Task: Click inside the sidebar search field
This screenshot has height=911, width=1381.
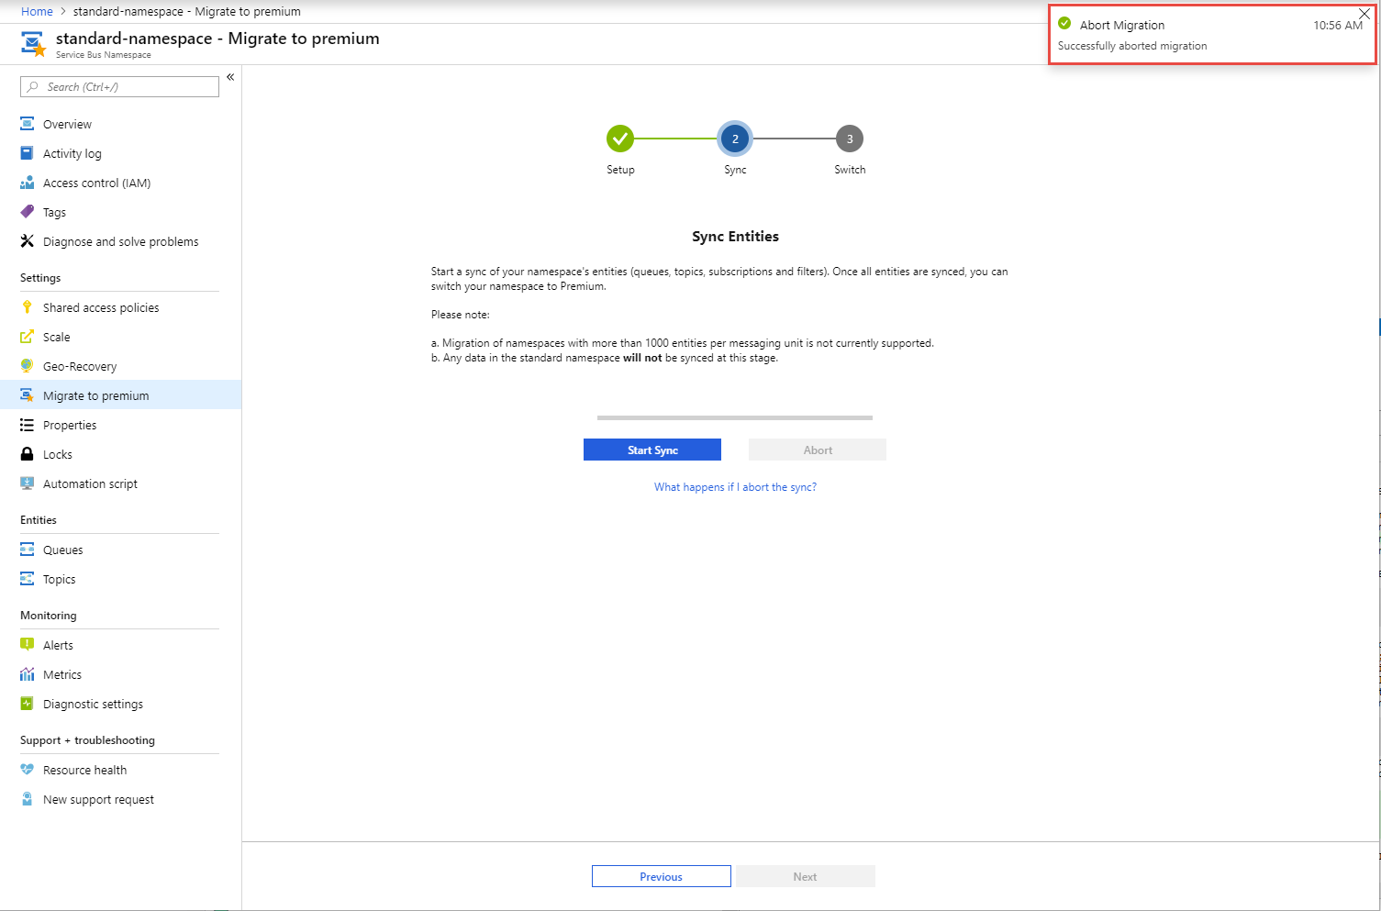Action: tap(118, 85)
